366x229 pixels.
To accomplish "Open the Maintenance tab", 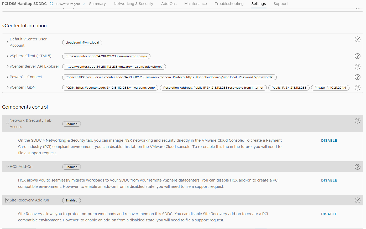I will coord(196,4).
